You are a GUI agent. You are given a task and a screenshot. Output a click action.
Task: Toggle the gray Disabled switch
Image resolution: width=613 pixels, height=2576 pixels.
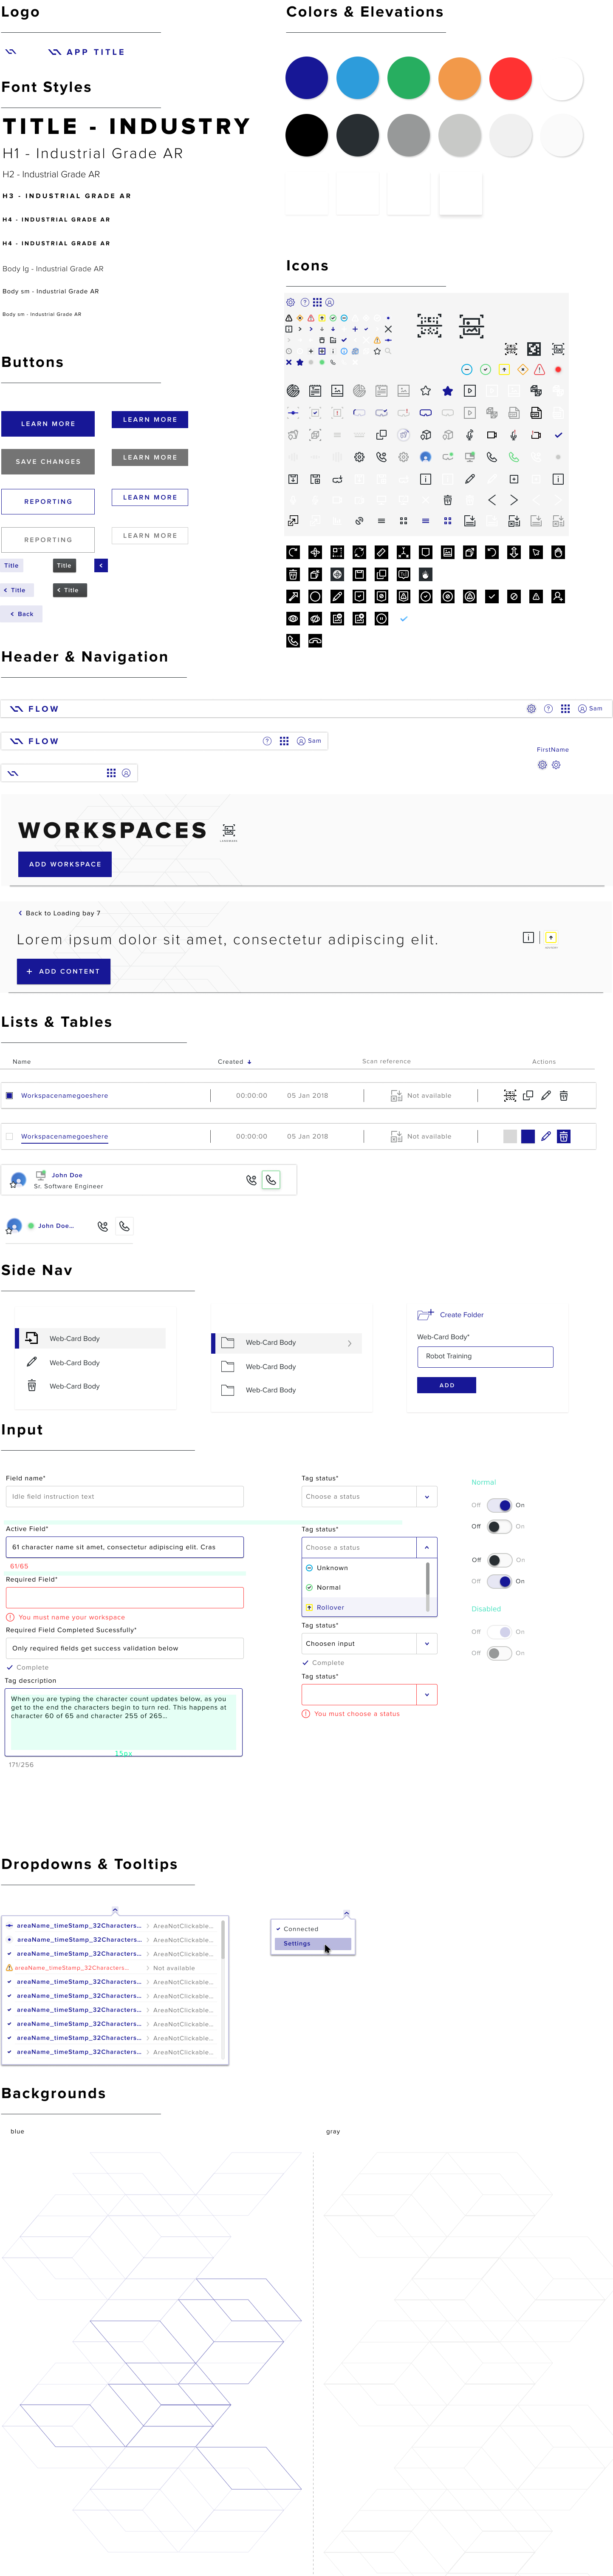(500, 1653)
